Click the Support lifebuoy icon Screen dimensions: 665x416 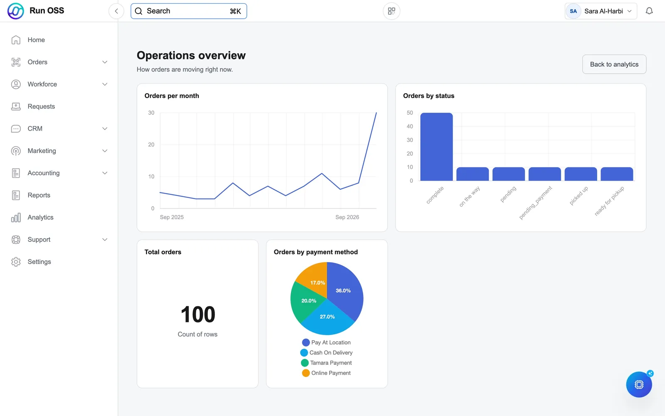click(16, 240)
